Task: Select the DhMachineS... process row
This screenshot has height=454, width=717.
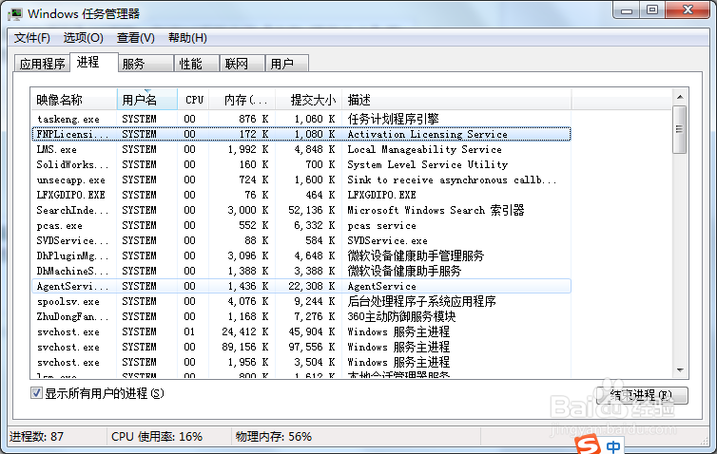Action: [301, 271]
